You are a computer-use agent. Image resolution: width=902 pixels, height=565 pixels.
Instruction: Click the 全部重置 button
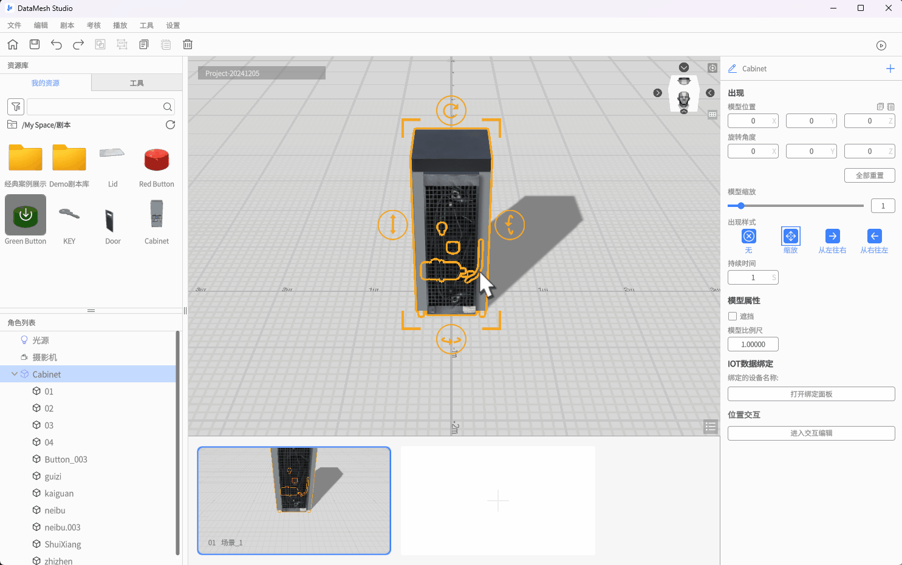[869, 175]
